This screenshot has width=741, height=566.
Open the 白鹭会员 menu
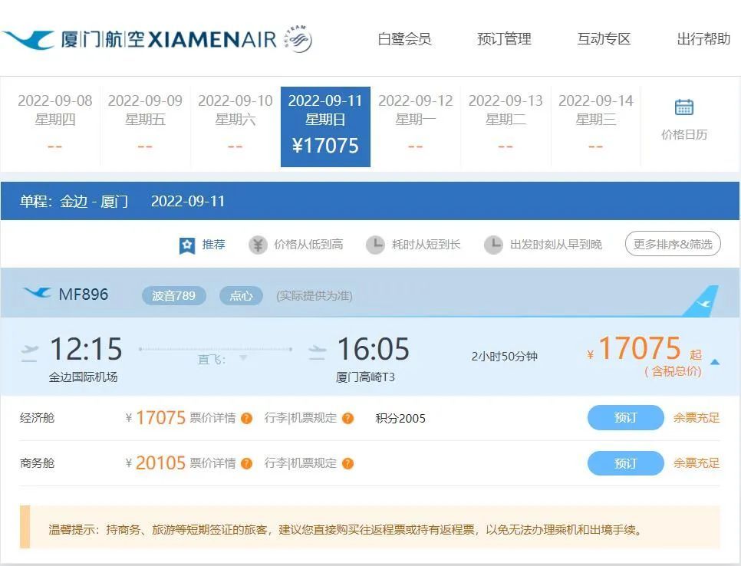[404, 39]
